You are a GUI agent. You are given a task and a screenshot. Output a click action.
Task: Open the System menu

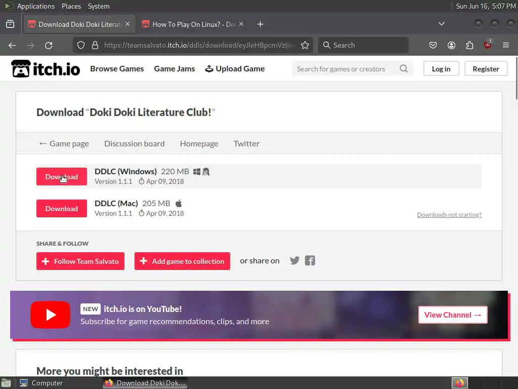(99, 6)
